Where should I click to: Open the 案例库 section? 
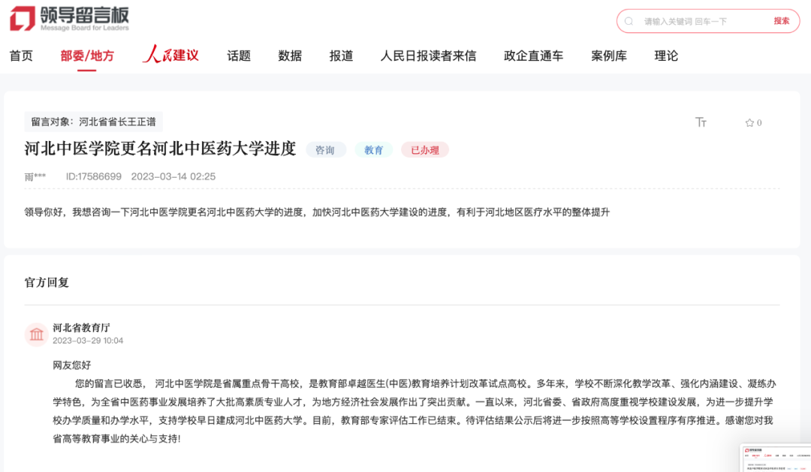click(607, 56)
